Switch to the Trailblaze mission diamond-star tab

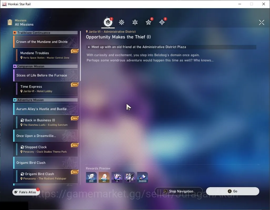[x=121, y=22]
